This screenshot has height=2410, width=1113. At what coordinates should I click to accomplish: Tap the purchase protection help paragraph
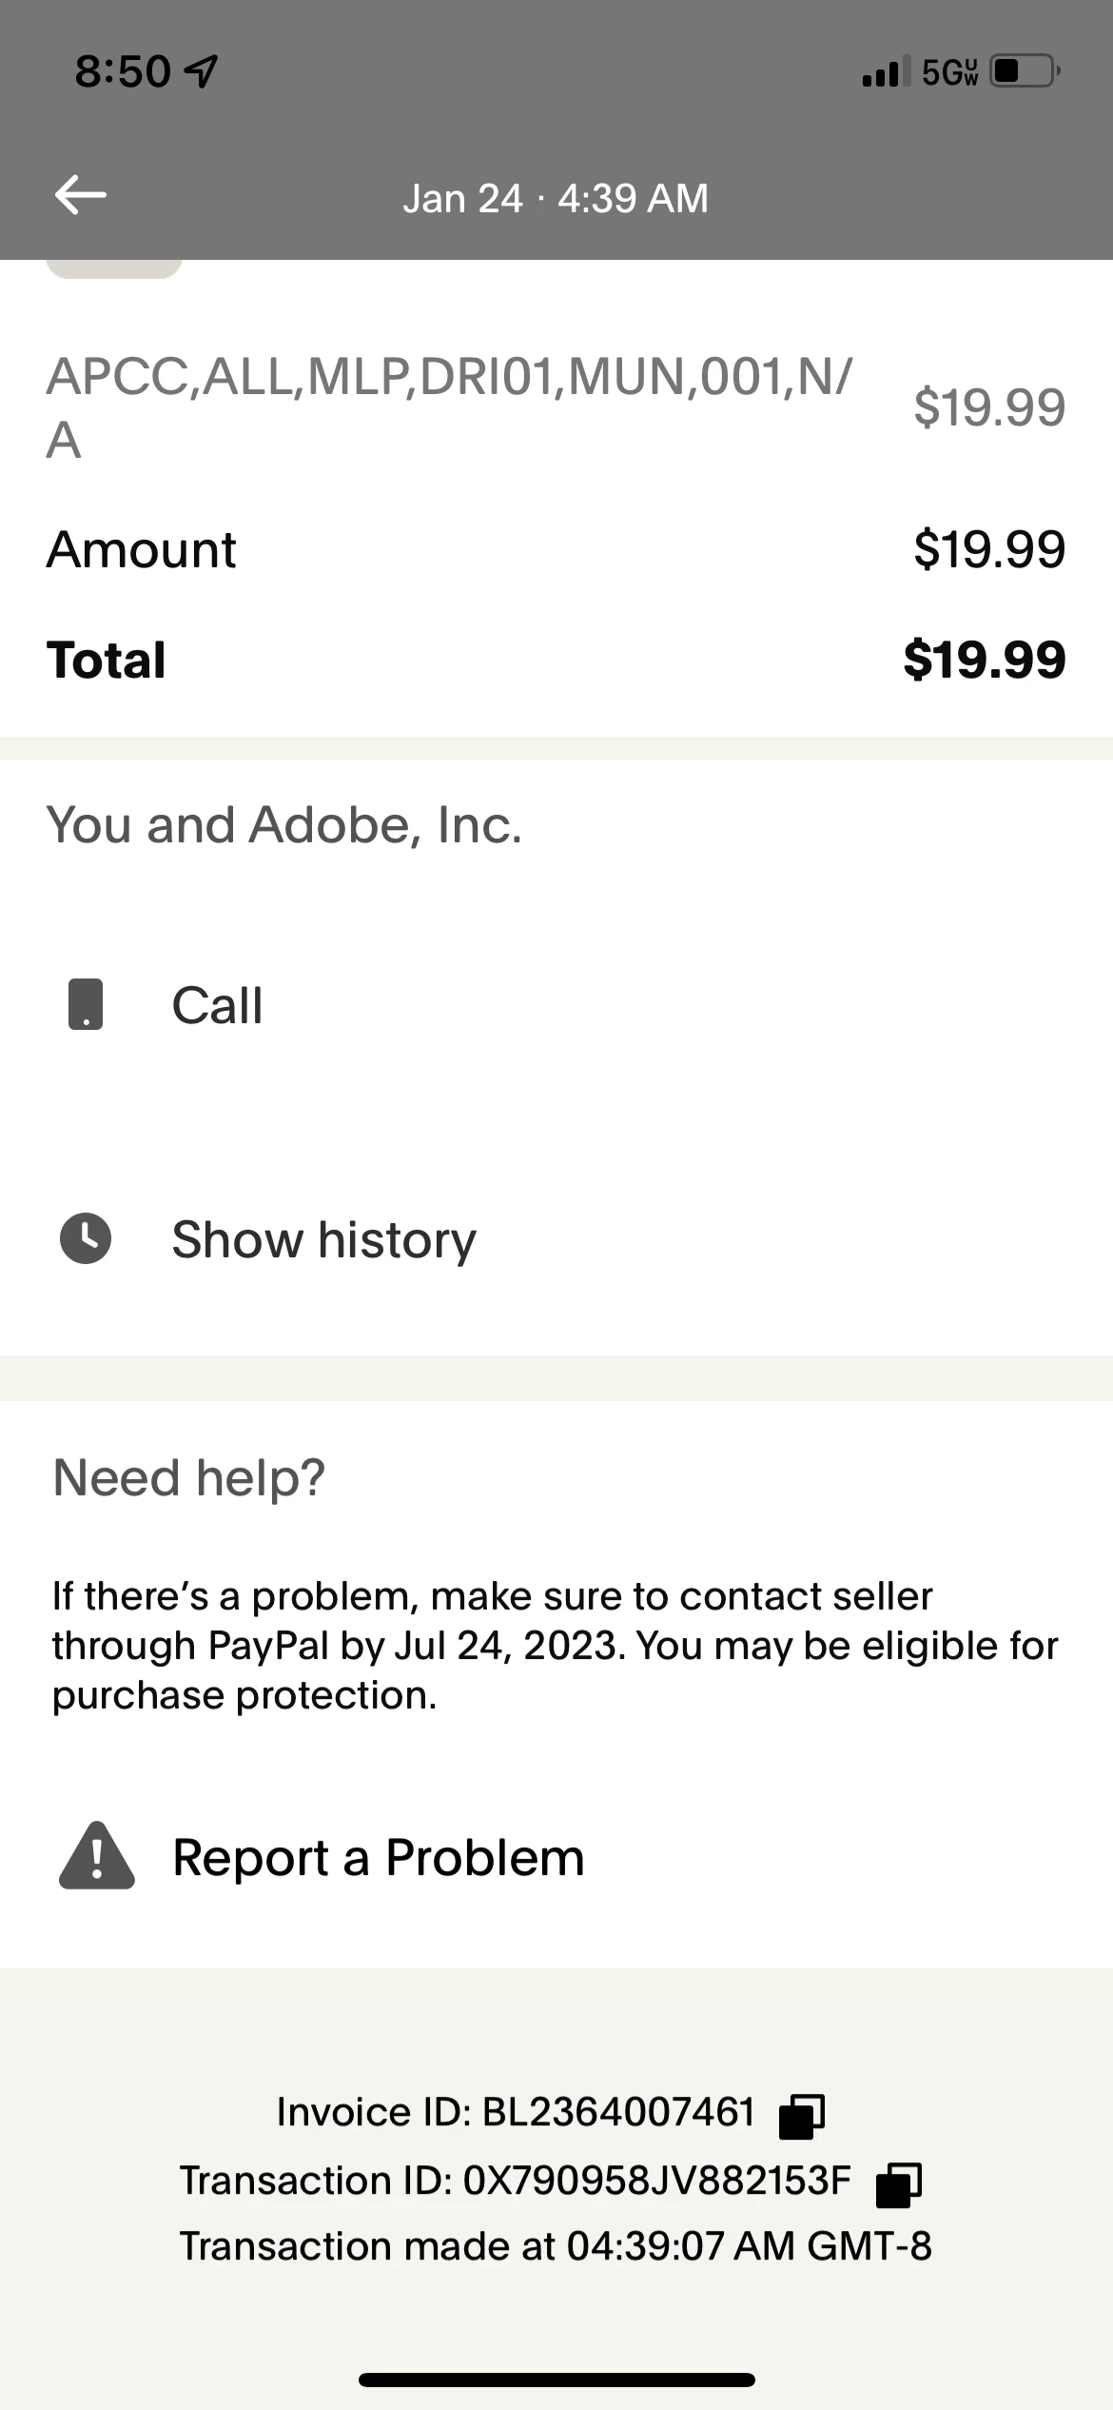click(556, 1645)
